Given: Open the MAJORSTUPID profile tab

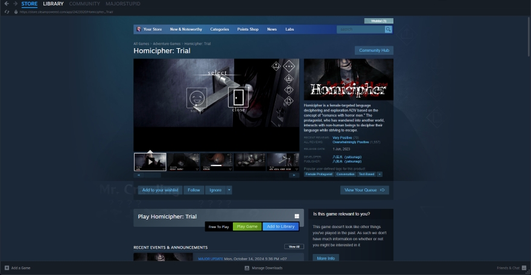Looking at the screenshot, I should [123, 4].
